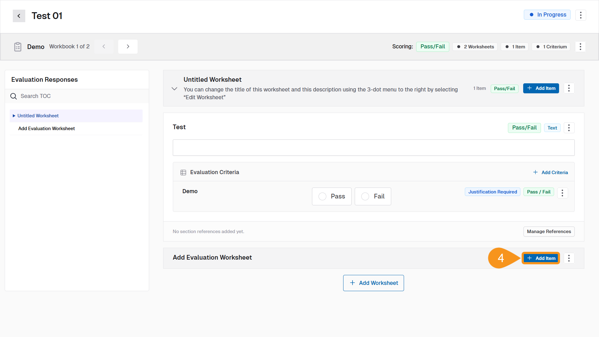Click the Add Criteria link
599x337 pixels.
pyautogui.click(x=551, y=173)
